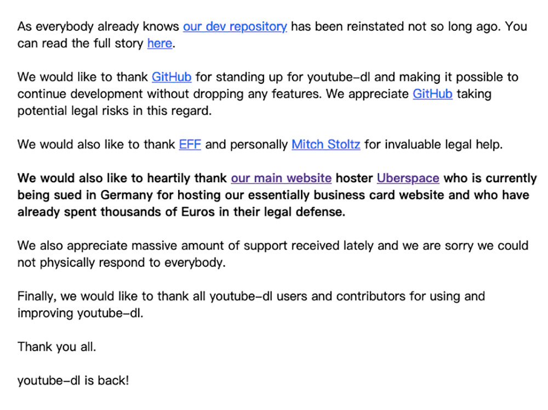Open GitHub link after "would like to thank"
This screenshot has width=548, height=410.
(172, 77)
